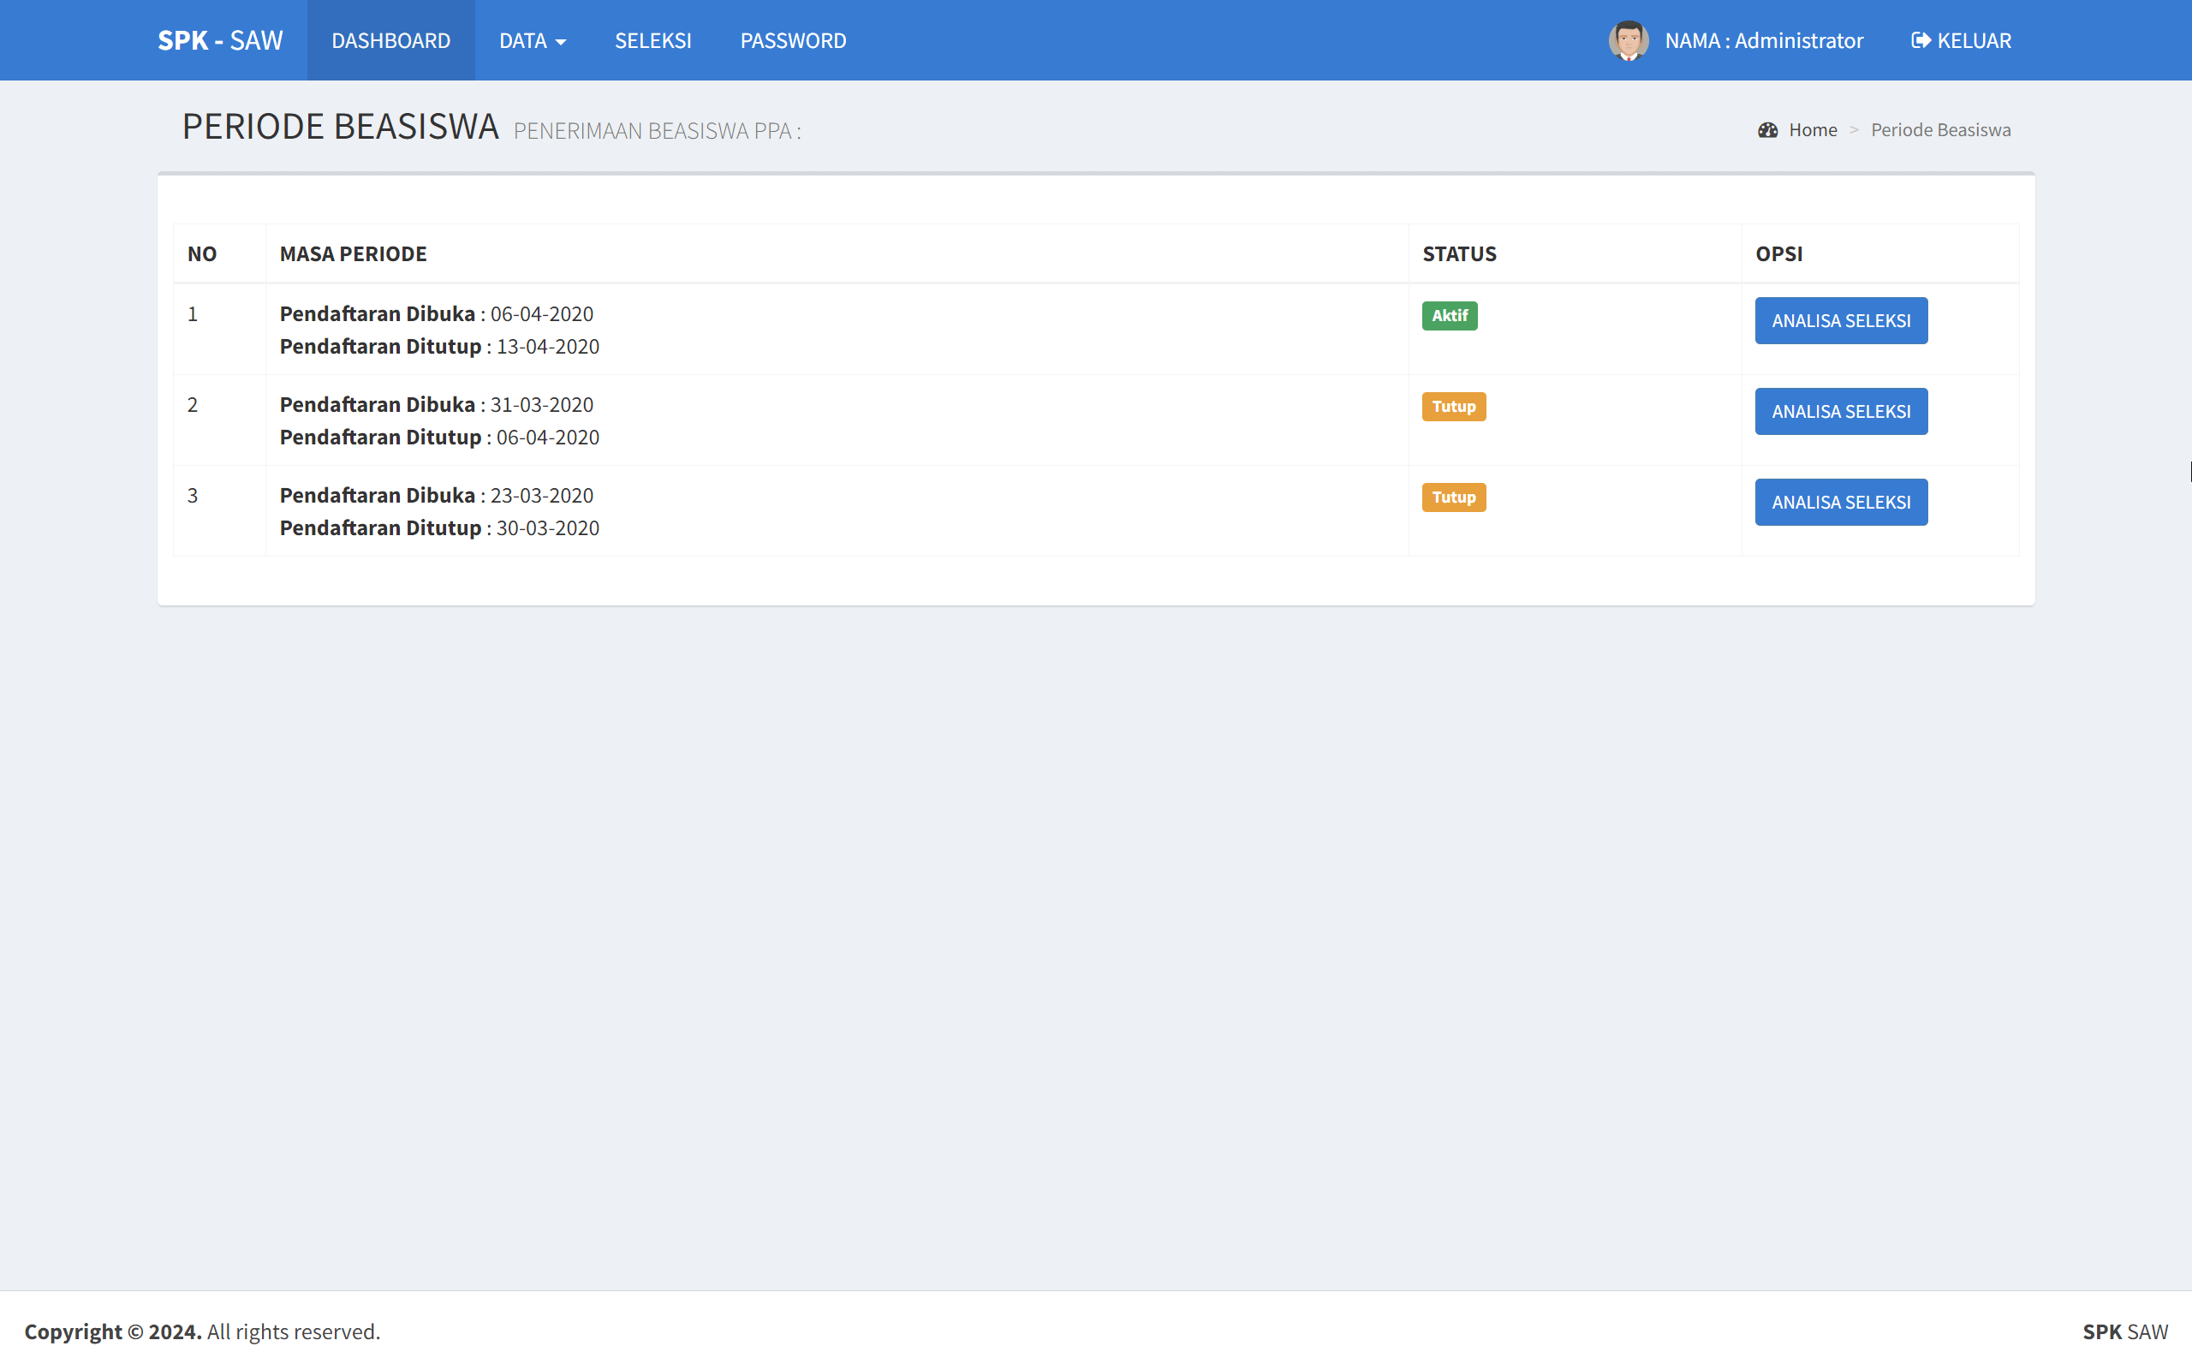Switch to the SELEKSI menu
Viewport: 2192px width, 1370px height.
click(653, 40)
